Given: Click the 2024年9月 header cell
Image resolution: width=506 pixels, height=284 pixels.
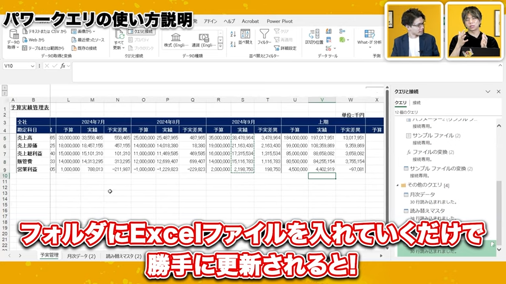Looking at the screenshot, I should pos(244,122).
